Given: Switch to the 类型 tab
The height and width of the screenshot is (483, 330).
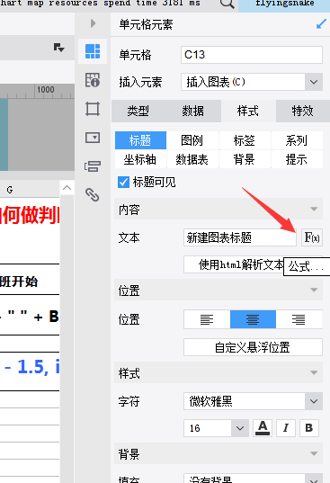Looking at the screenshot, I should tap(138, 111).
